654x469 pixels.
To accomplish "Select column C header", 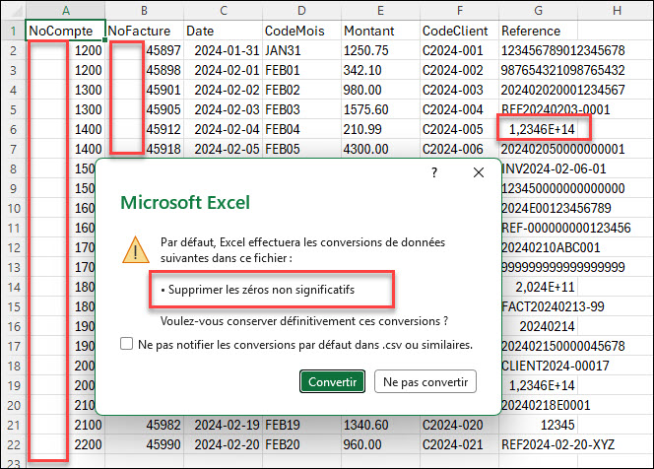I will point(224,11).
